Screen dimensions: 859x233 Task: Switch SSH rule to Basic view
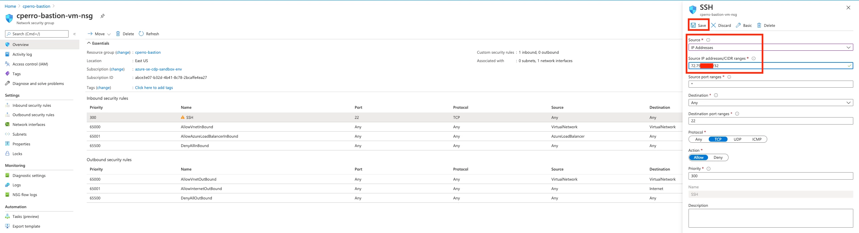744,25
